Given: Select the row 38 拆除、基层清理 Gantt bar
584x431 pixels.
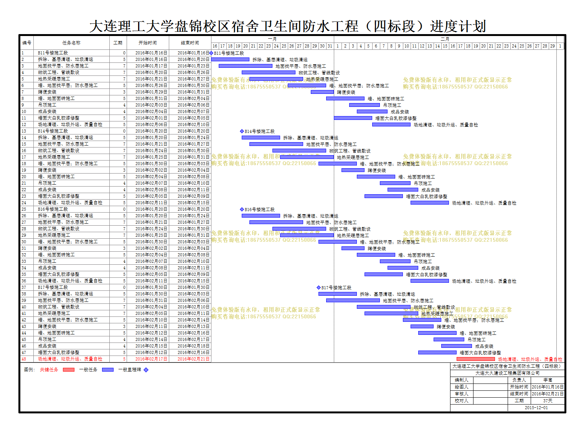Looking at the screenshot, I should point(338,294).
